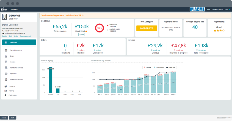Open the Preferences gear icon
The height and width of the screenshot is (121, 232).
(5, 95)
